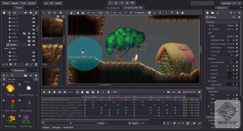Switch tile palette to grid thumbnail view
Screen dimensions: 243x131
pos(58,17)
